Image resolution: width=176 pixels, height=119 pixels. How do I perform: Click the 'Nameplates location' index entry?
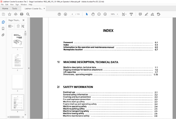[73, 50]
